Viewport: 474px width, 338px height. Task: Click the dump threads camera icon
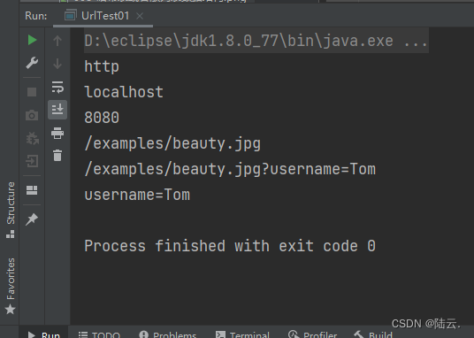coord(32,115)
